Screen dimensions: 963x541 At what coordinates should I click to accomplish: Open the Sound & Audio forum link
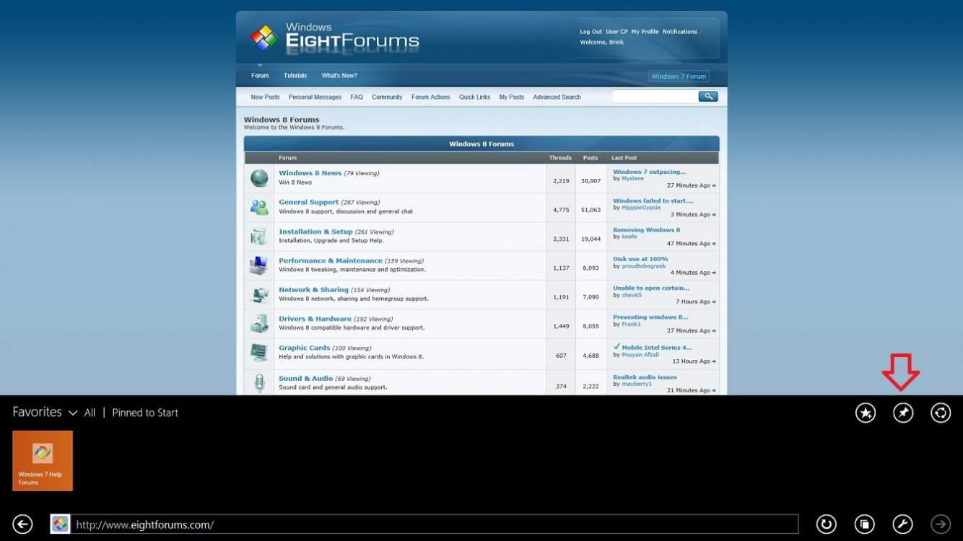click(306, 378)
